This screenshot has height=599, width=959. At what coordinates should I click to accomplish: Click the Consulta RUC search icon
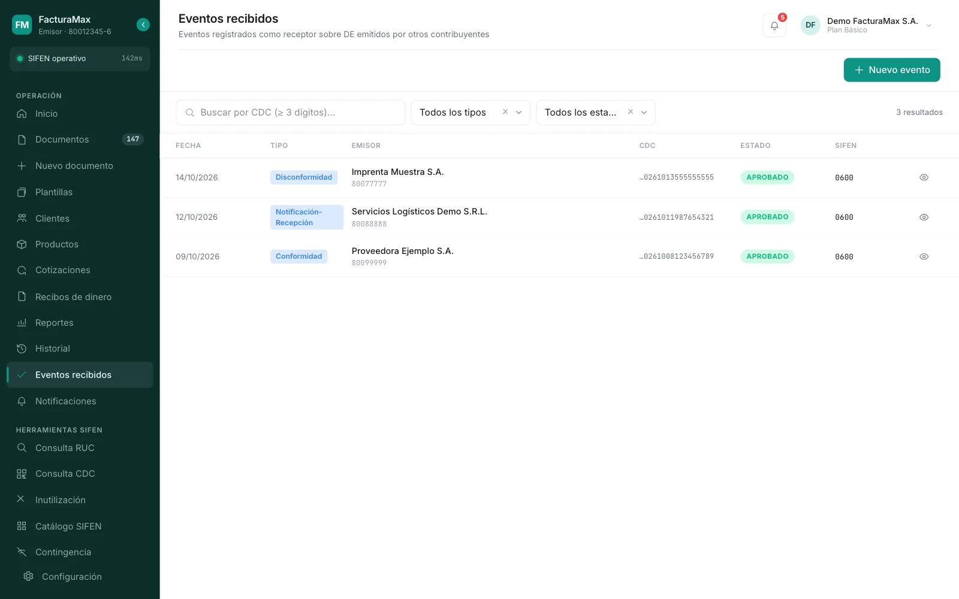22,448
